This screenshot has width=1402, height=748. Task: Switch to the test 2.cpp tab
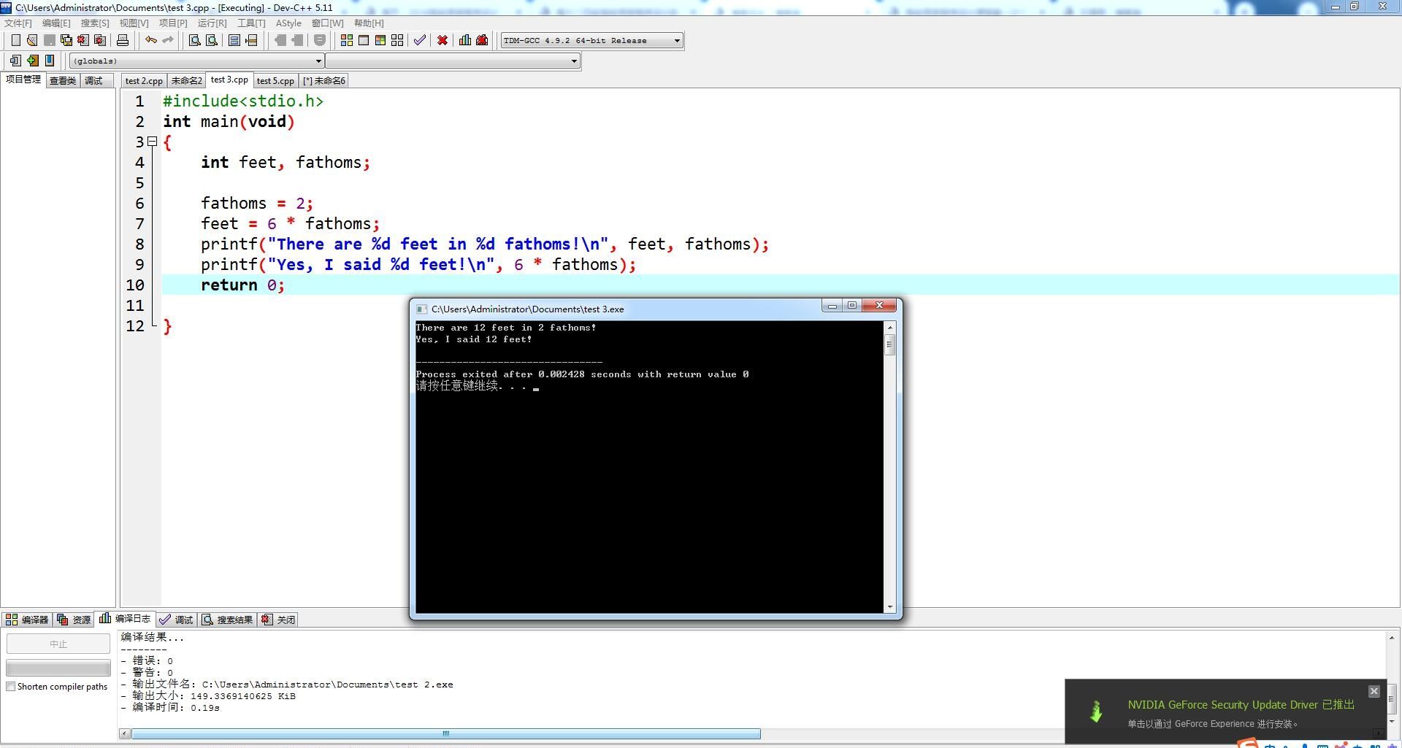pos(144,81)
